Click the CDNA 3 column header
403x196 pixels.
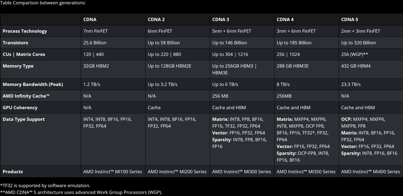[220, 20]
